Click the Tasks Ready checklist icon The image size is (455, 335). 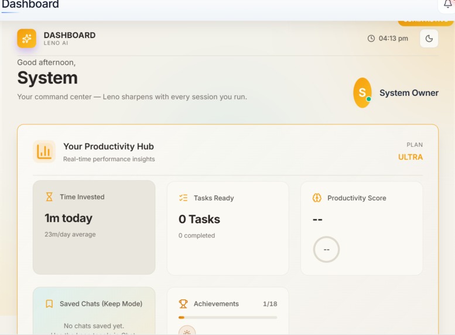coord(183,198)
